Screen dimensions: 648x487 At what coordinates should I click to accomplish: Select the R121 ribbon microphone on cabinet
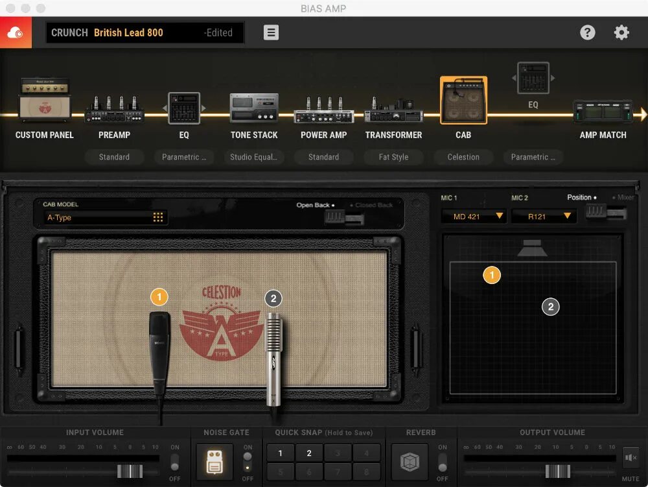(273, 360)
